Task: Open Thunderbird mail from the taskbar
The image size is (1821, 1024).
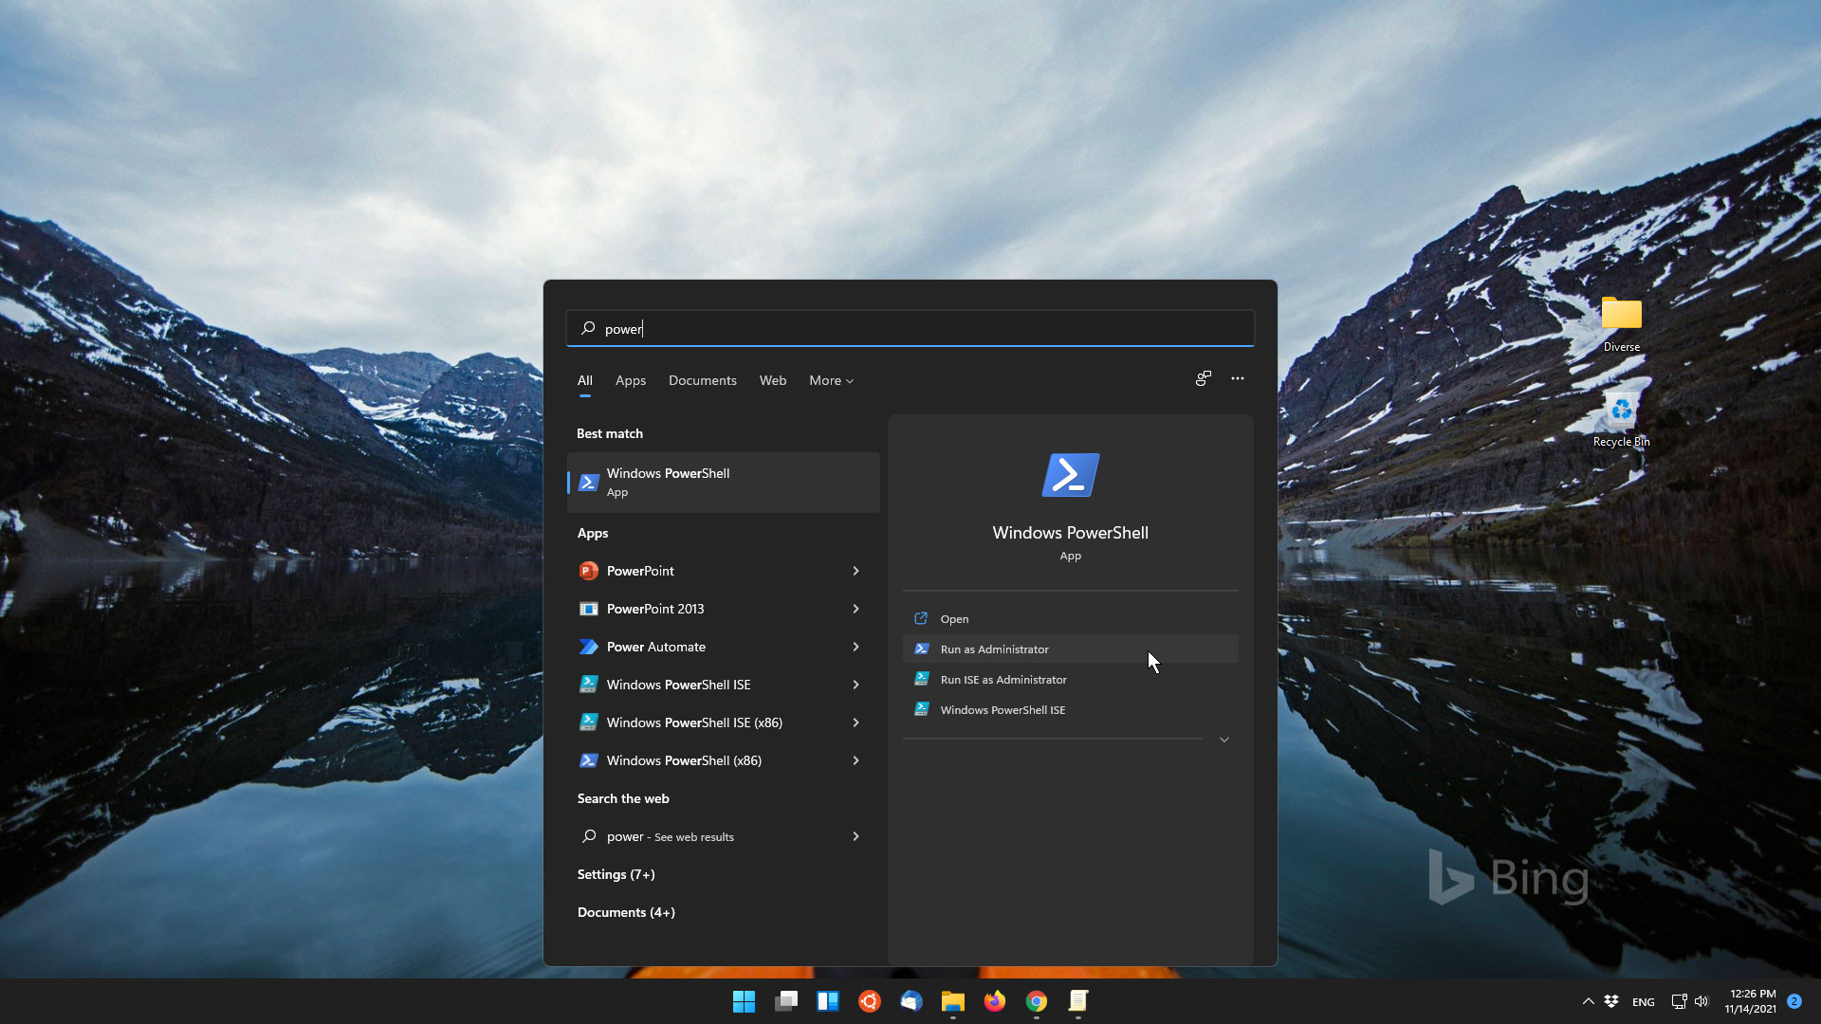Action: pyautogui.click(x=911, y=1001)
